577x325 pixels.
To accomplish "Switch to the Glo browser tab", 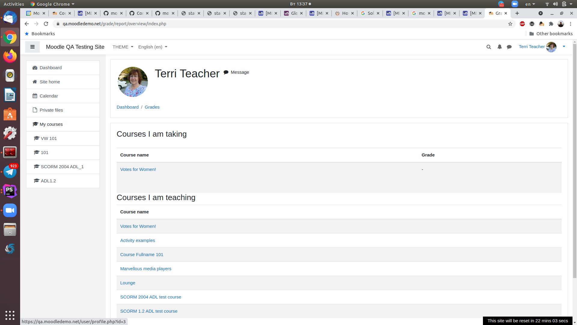I will [293, 13].
